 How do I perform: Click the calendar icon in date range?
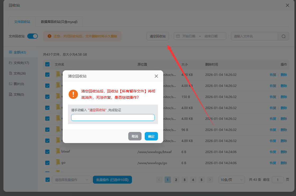(x=178, y=36)
